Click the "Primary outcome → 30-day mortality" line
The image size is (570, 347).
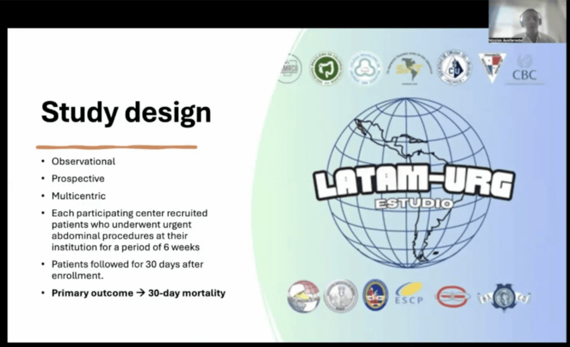pos(138,293)
